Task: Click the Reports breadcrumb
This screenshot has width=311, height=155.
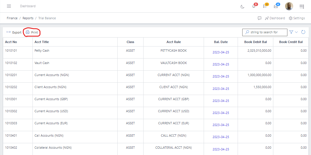Action: click(x=28, y=18)
